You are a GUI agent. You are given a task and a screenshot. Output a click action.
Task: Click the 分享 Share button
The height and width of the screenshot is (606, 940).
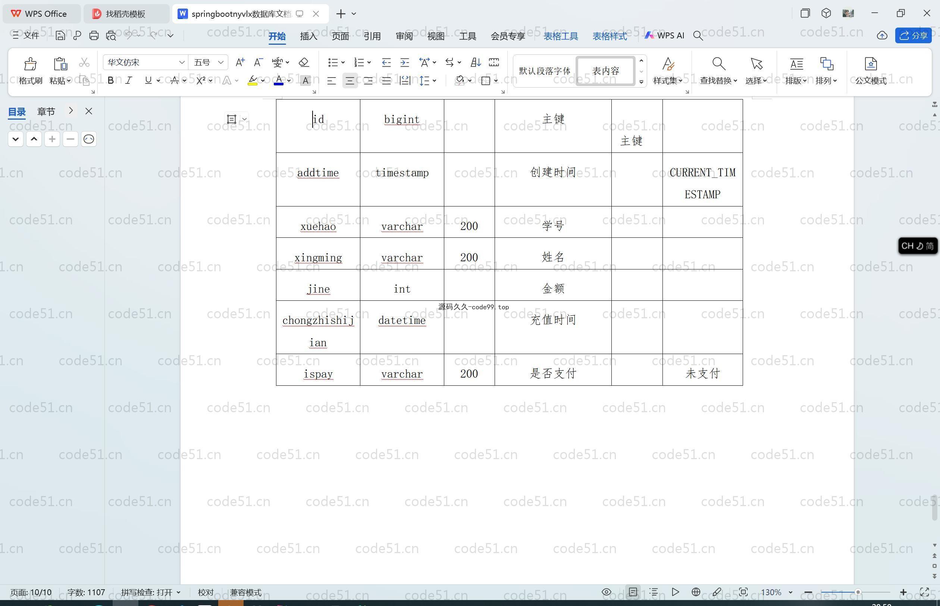pos(913,35)
